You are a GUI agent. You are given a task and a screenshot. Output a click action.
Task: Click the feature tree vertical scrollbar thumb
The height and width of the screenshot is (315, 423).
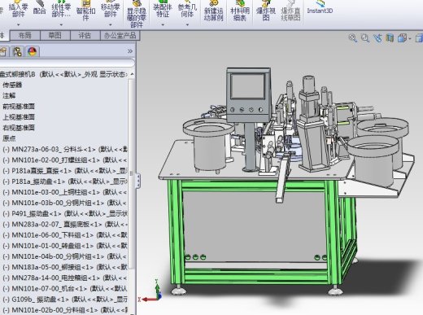point(132,173)
